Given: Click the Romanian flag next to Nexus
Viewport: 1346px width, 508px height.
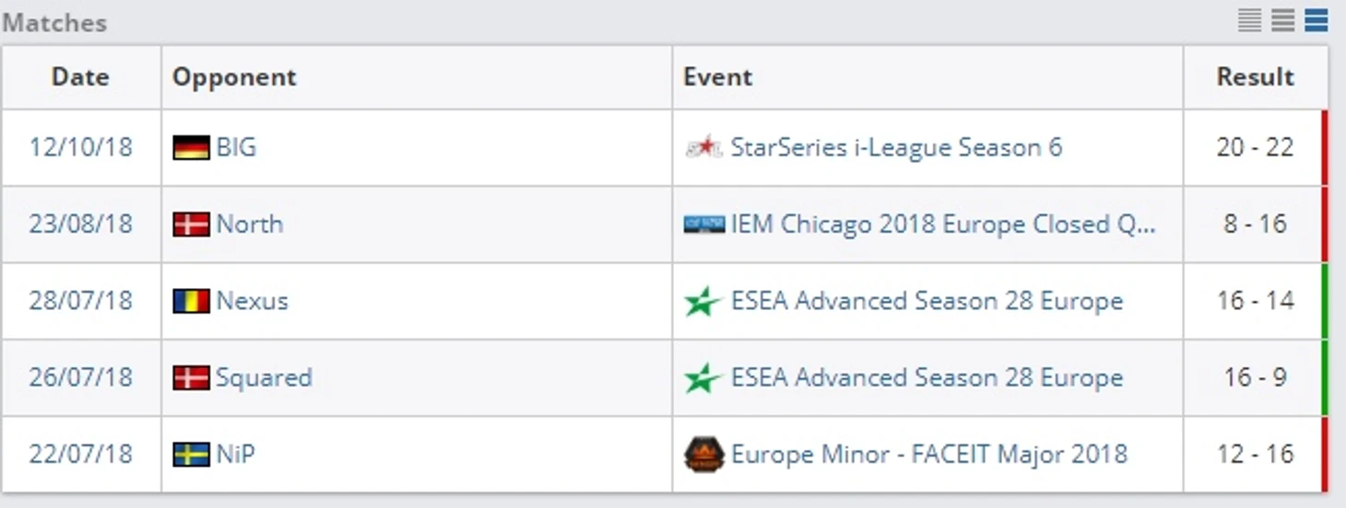Looking at the screenshot, I should click(191, 301).
